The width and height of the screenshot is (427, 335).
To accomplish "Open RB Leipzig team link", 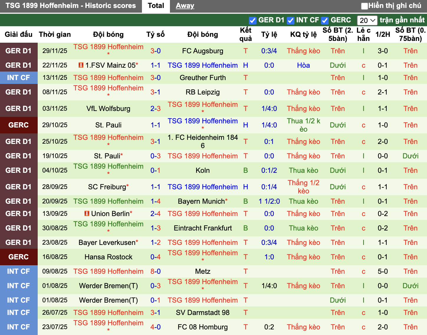I will click(203, 92).
